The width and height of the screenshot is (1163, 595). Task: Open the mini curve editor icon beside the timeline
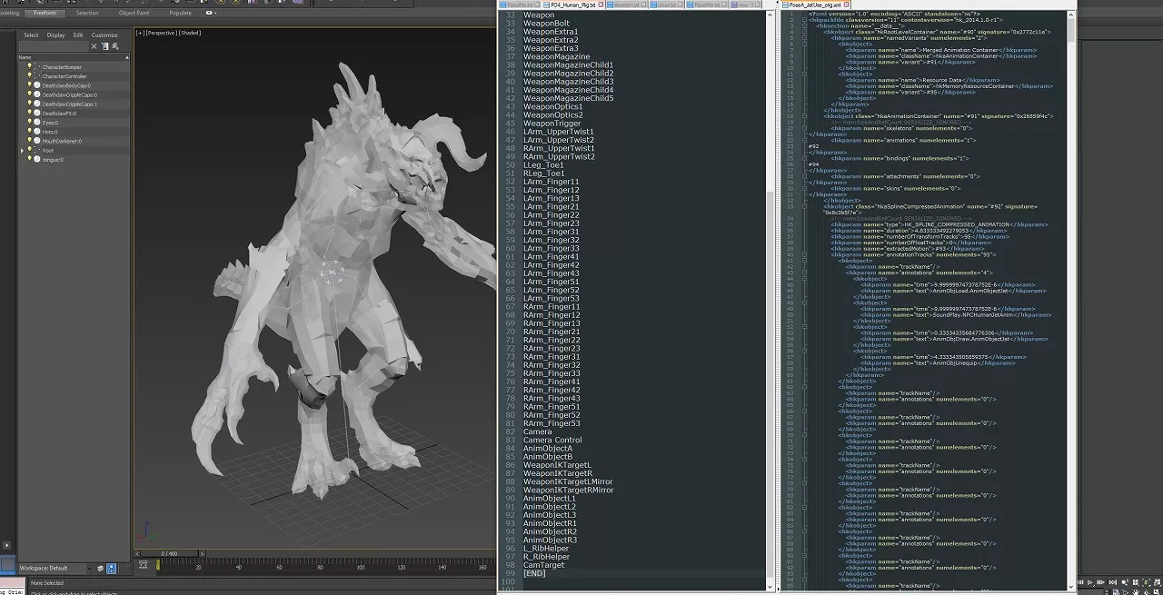point(143,564)
